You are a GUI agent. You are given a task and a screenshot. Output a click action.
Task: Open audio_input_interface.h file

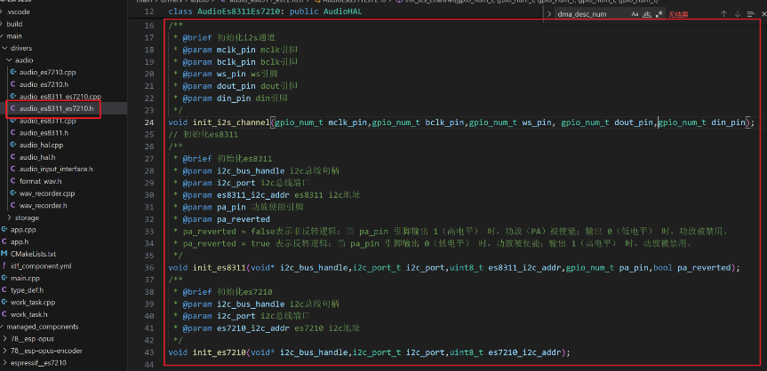coord(56,170)
